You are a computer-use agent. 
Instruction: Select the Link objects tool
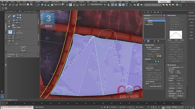[10, 5]
